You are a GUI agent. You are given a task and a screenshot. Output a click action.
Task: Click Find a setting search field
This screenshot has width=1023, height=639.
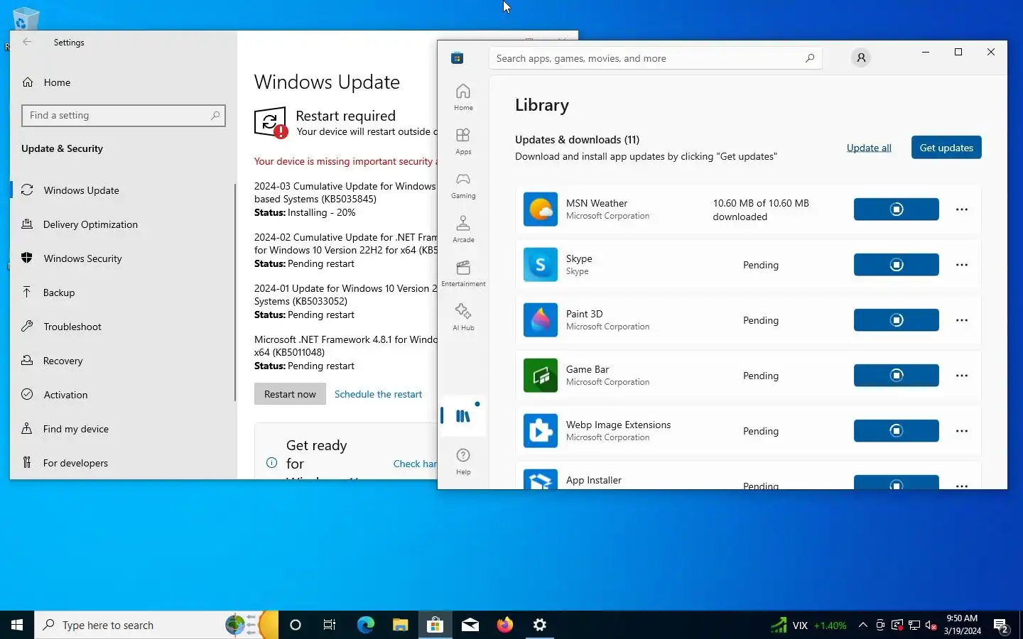click(124, 116)
